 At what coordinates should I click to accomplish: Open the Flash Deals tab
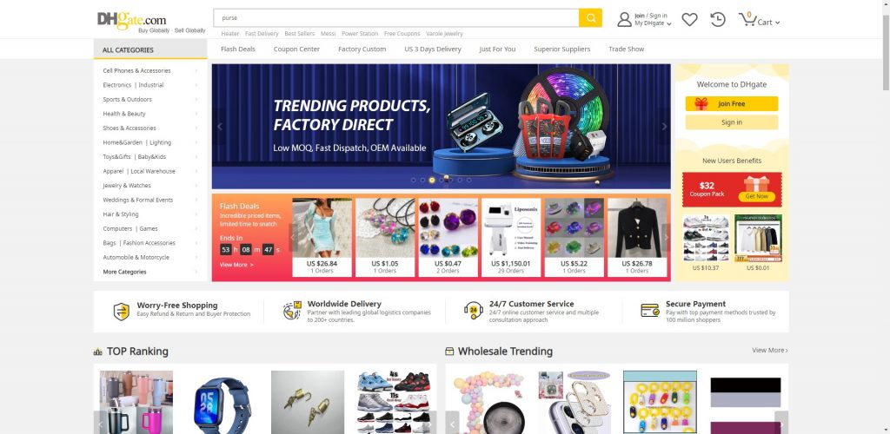(x=238, y=49)
